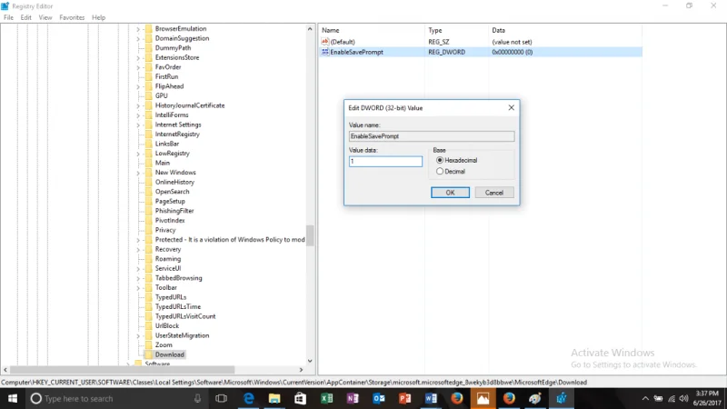Screen dimensions: 727x409
Task: Show hidden system tray icons
Action: [645, 399]
